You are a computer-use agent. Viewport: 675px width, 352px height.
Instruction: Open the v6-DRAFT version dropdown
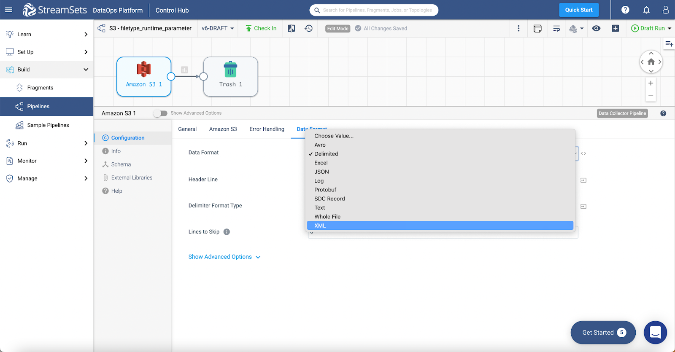coord(218,28)
